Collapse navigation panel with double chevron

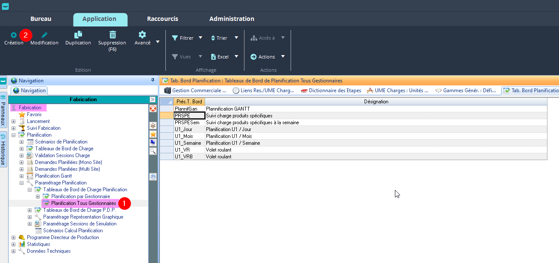coord(153,99)
